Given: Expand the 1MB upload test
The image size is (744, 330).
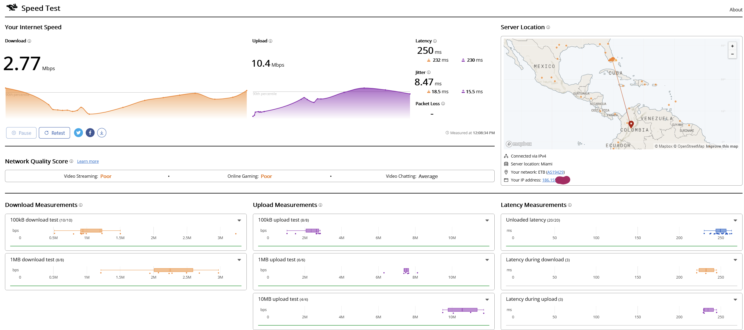Looking at the screenshot, I should pyautogui.click(x=487, y=260).
